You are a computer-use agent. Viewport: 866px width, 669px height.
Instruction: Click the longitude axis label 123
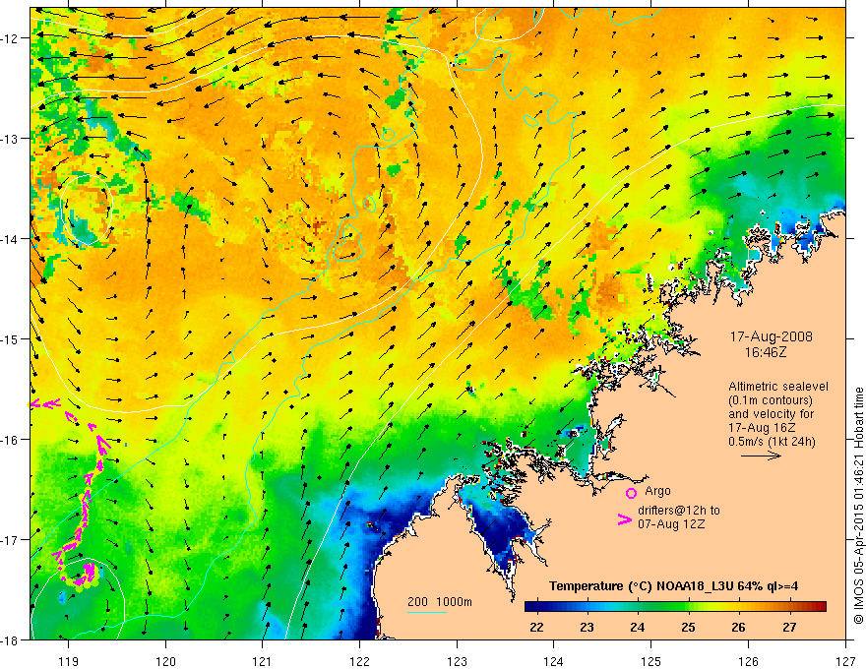(x=457, y=661)
